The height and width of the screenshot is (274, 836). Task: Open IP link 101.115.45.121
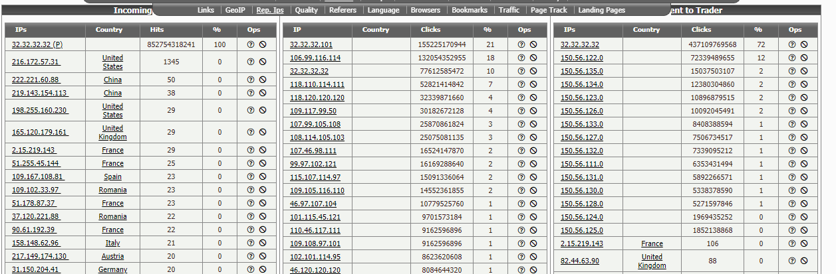315,217
